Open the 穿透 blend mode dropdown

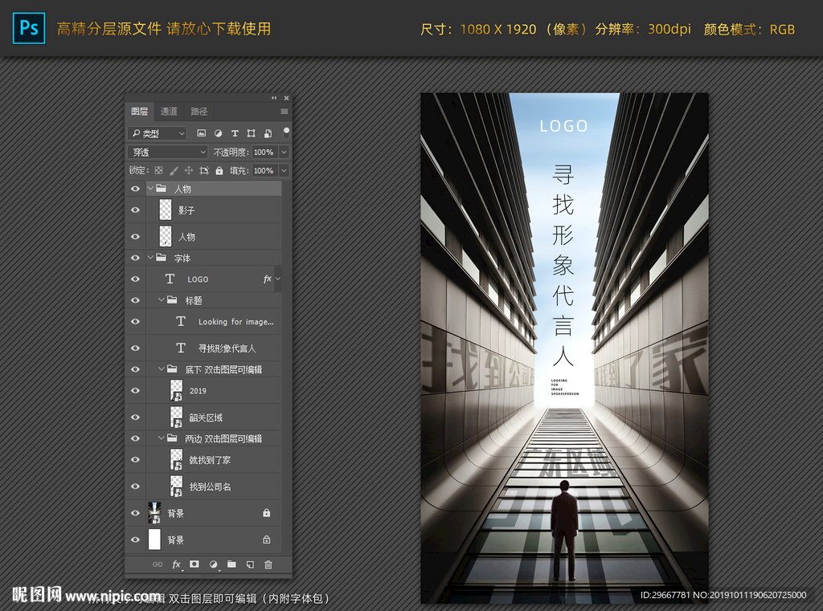168,152
